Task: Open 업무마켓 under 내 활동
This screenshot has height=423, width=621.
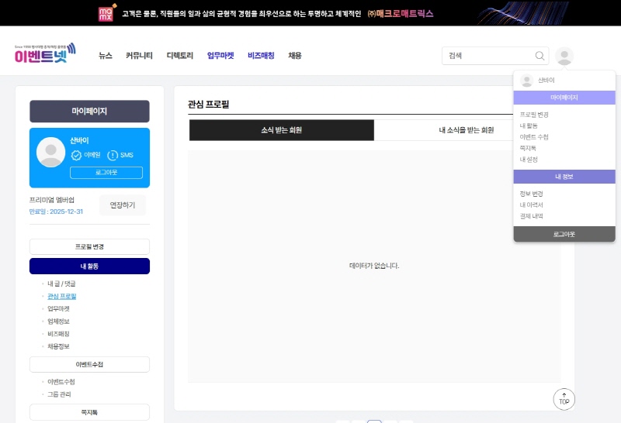Action: click(59, 308)
